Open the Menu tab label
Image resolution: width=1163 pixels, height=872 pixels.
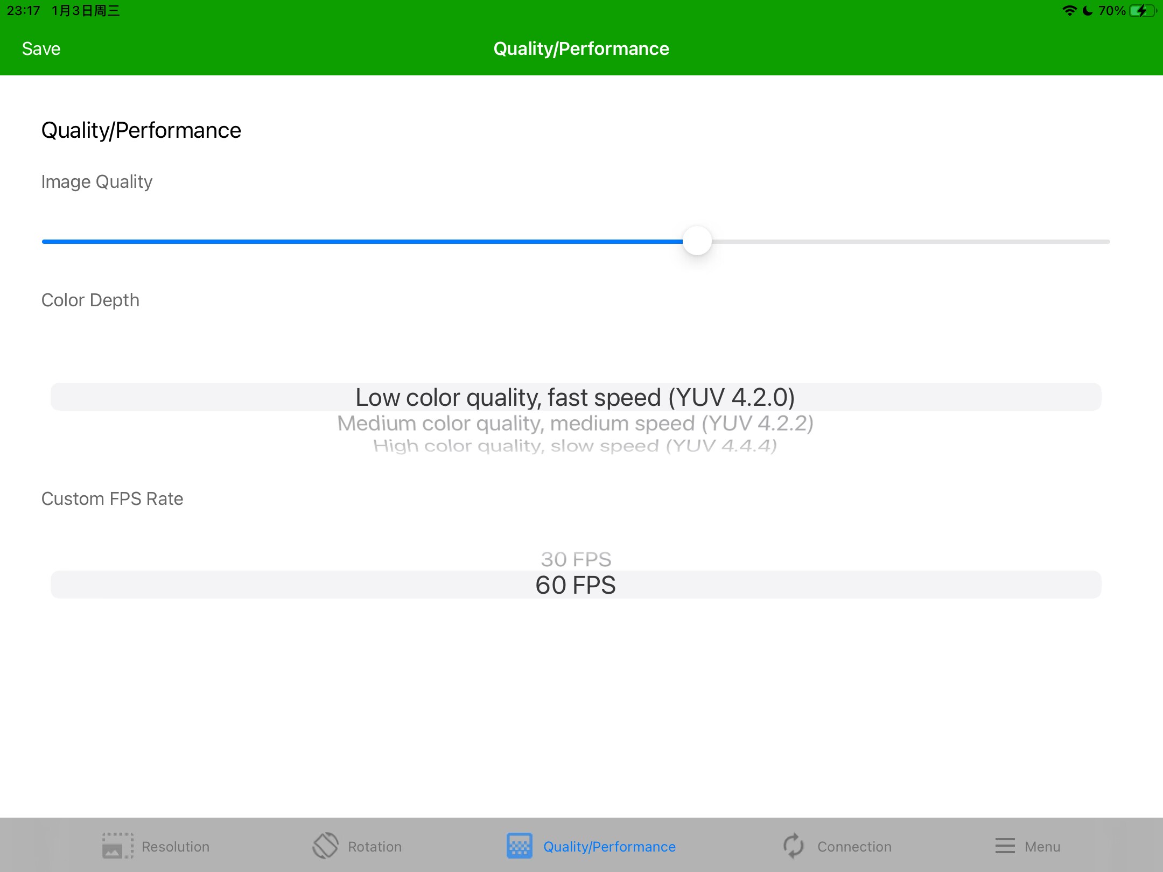pyautogui.click(x=1042, y=847)
